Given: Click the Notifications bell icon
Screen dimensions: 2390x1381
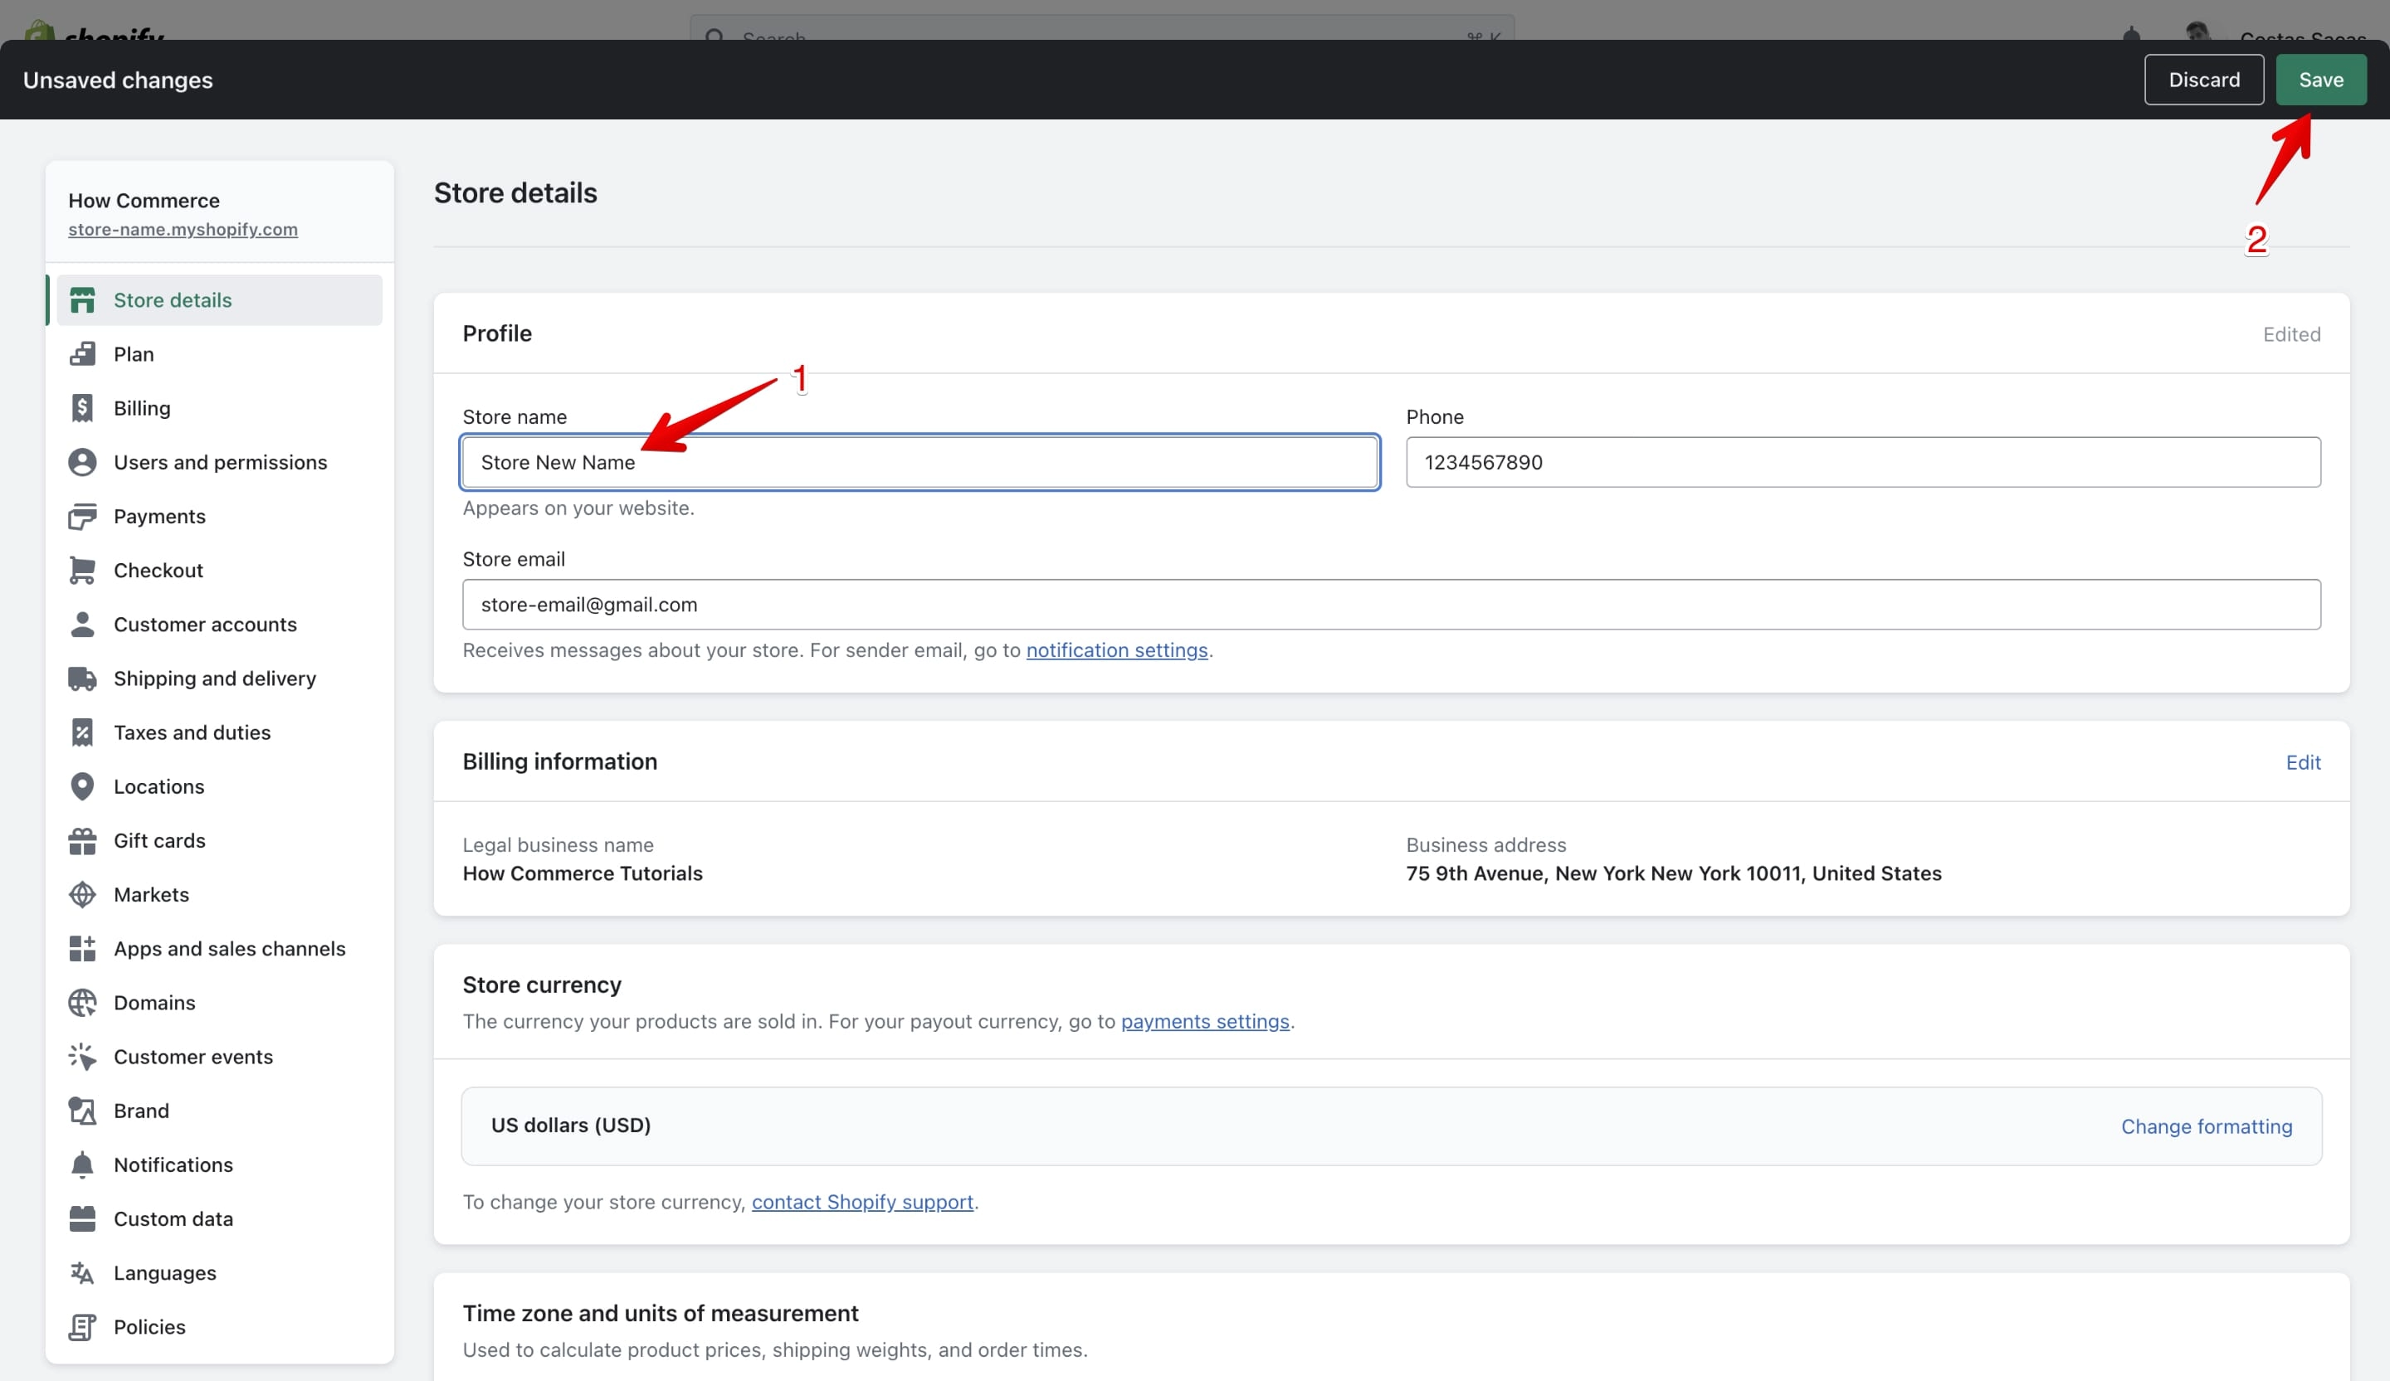Looking at the screenshot, I should [x=82, y=1165].
